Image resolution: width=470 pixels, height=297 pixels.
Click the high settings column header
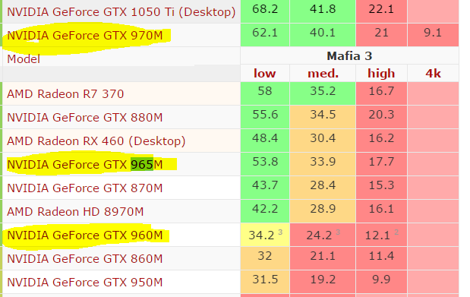coord(381,74)
